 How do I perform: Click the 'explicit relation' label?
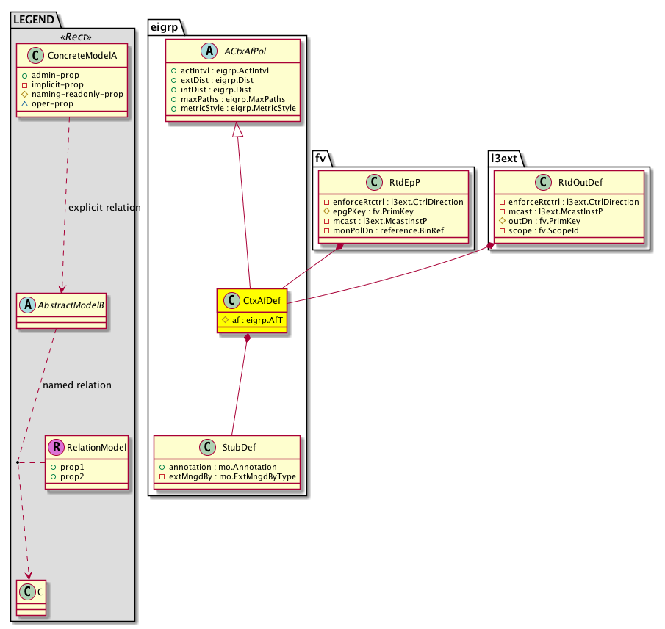click(x=104, y=208)
